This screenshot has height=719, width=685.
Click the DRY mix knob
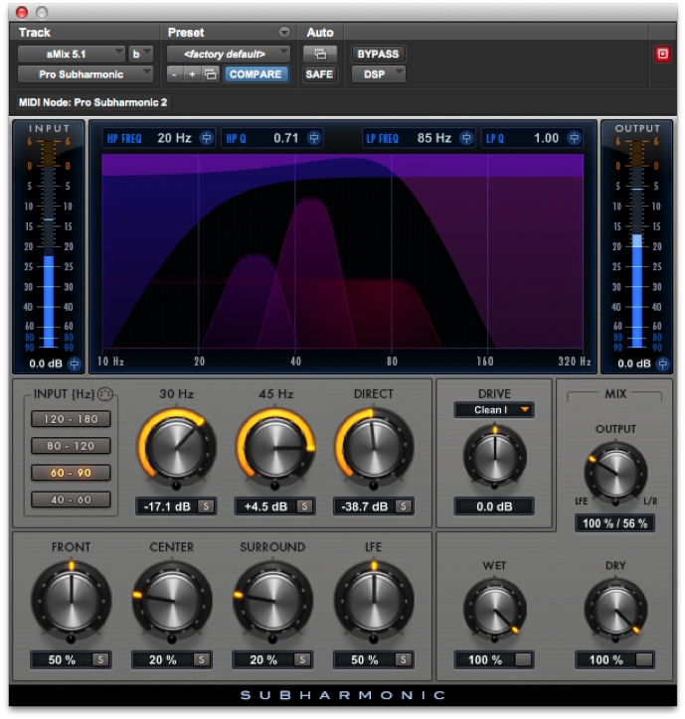click(615, 611)
